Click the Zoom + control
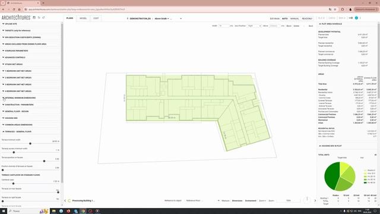 point(262,201)
